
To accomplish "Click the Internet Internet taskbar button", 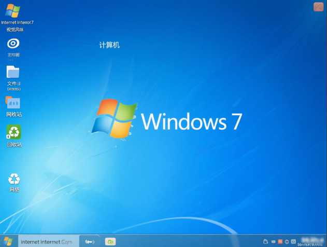I will [x=48, y=242].
